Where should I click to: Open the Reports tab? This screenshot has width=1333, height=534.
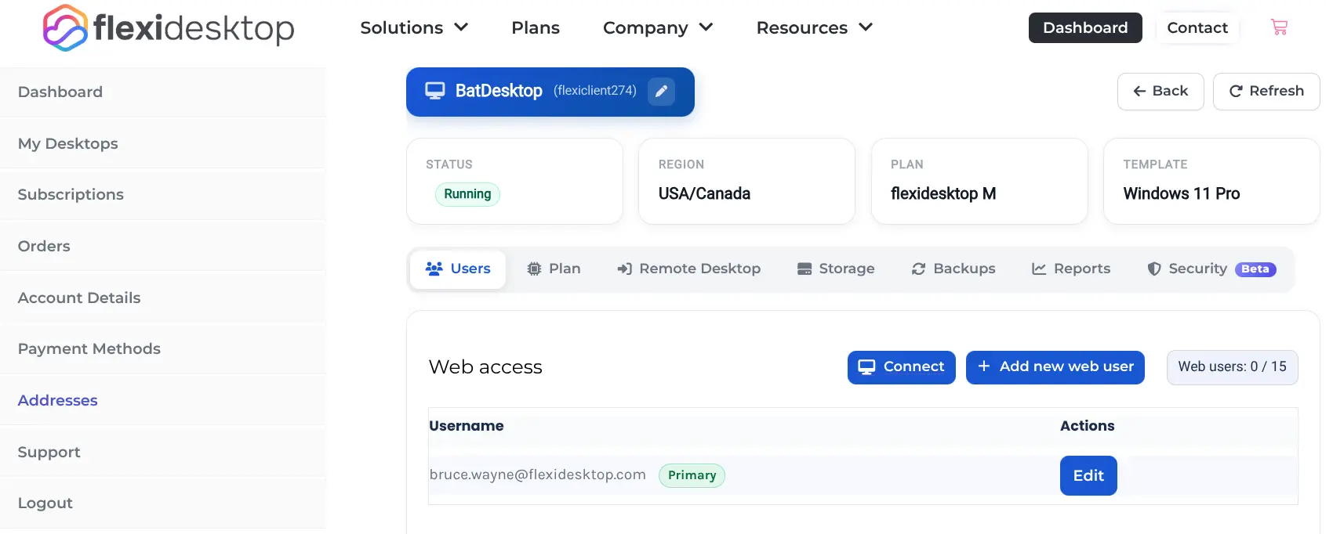pos(1071,269)
